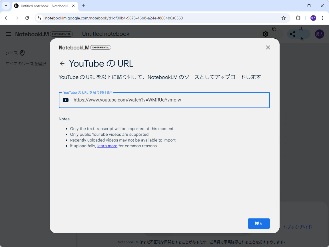Reload the page with the refresh icon
Image resolution: width=329 pixels, height=247 pixels.
coord(27,18)
